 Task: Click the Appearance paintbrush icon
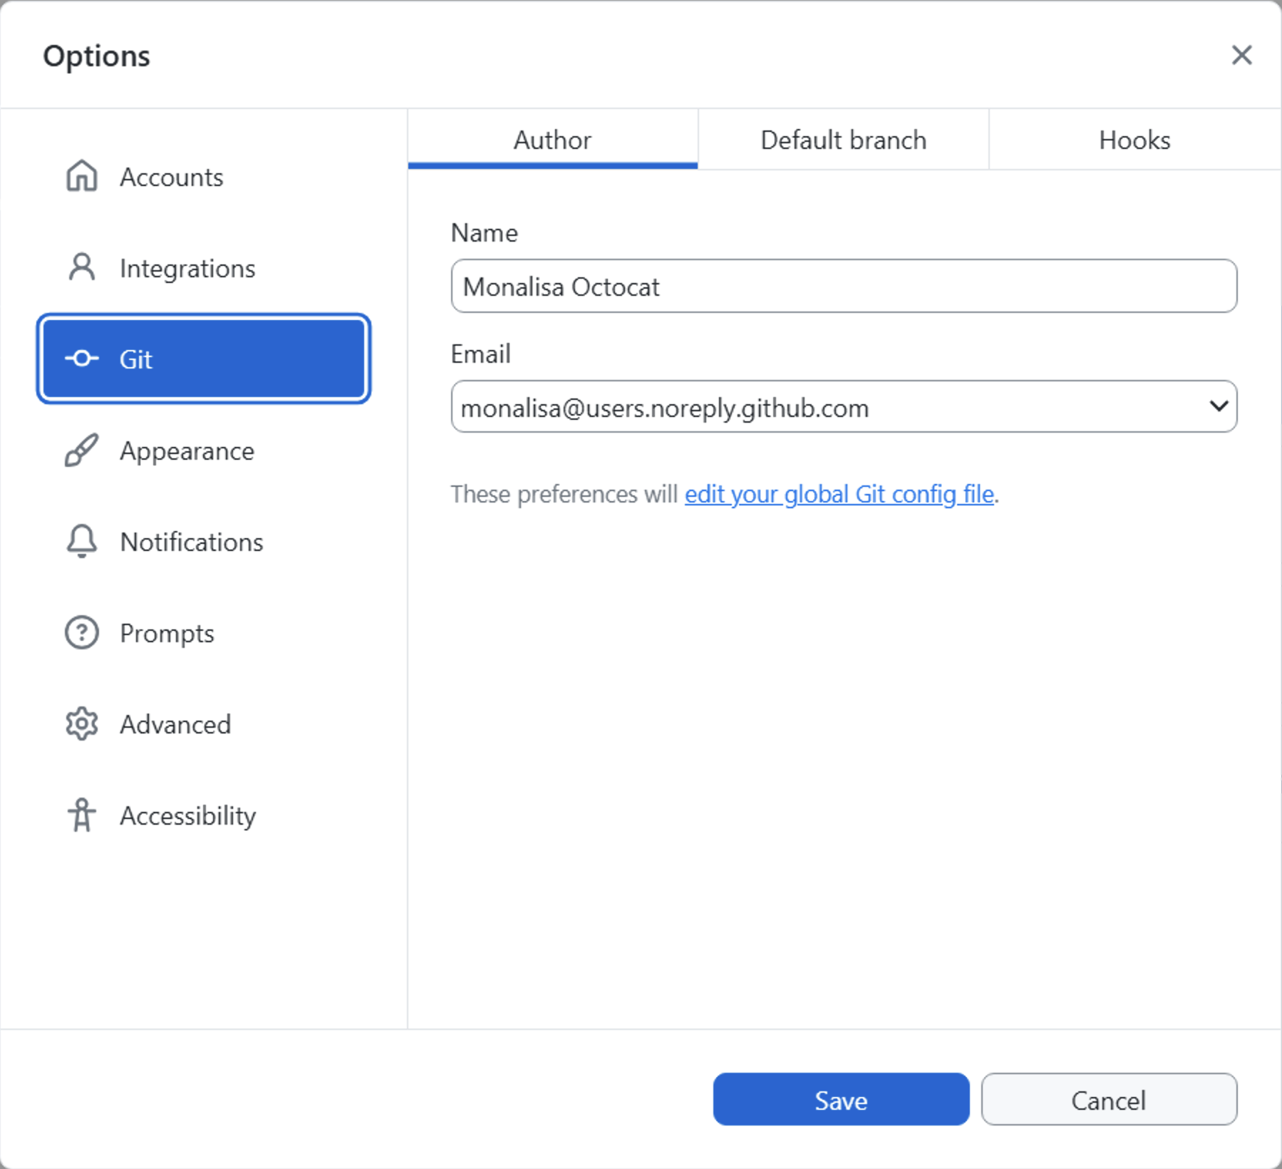(x=82, y=450)
